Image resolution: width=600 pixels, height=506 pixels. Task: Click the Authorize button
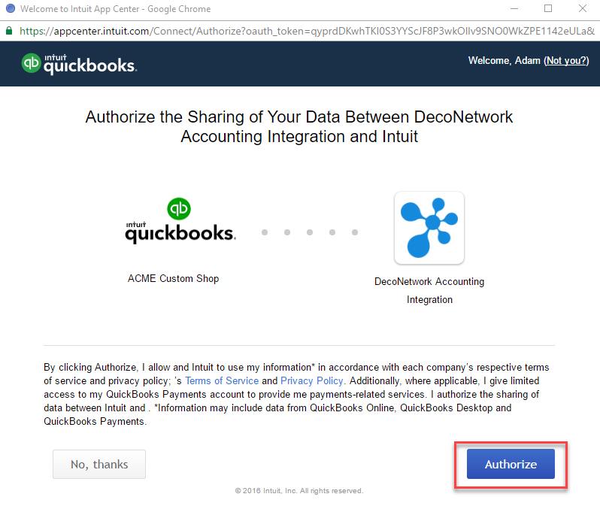tap(511, 464)
